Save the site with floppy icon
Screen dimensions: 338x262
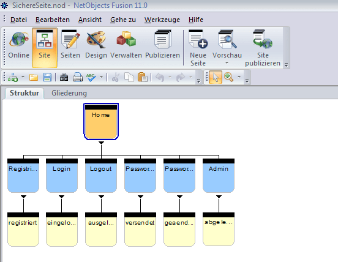click(x=47, y=77)
